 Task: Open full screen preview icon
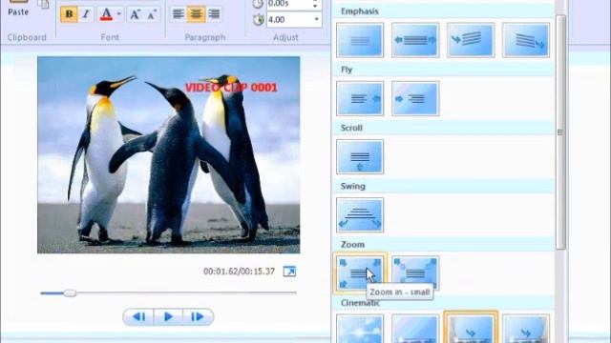289,271
